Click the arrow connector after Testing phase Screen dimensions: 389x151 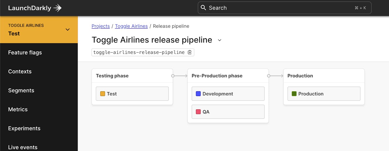click(180, 76)
